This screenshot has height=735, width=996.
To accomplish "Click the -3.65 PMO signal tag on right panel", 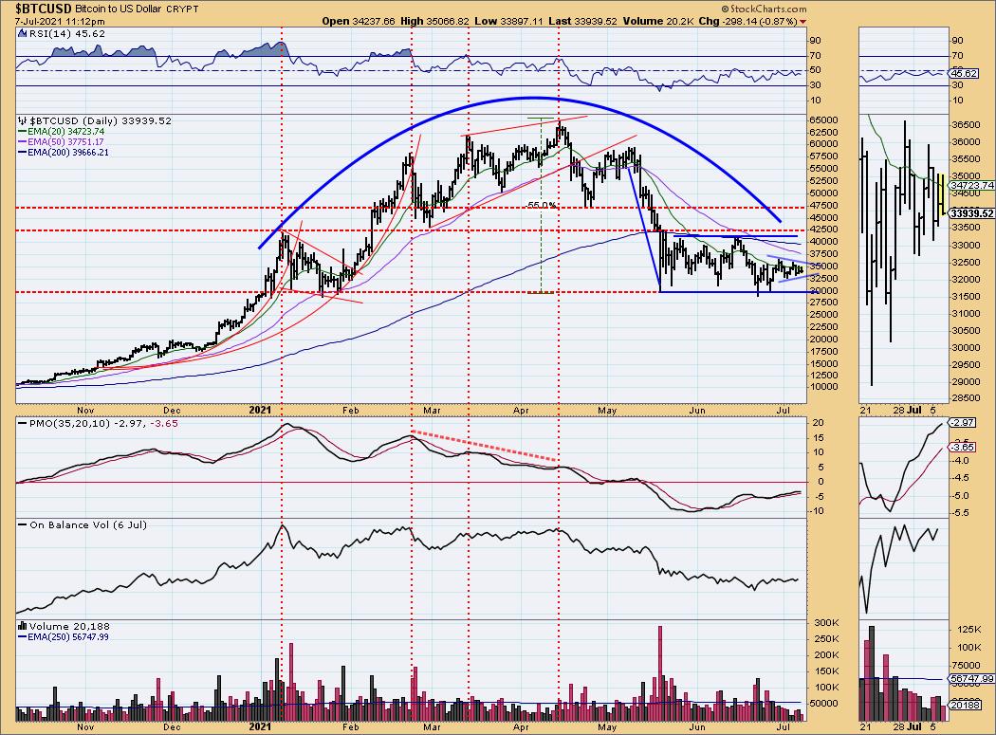I will click(x=963, y=448).
